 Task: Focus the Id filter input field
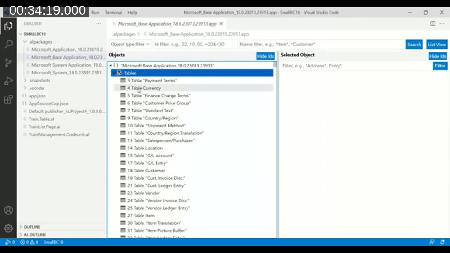click(x=195, y=44)
